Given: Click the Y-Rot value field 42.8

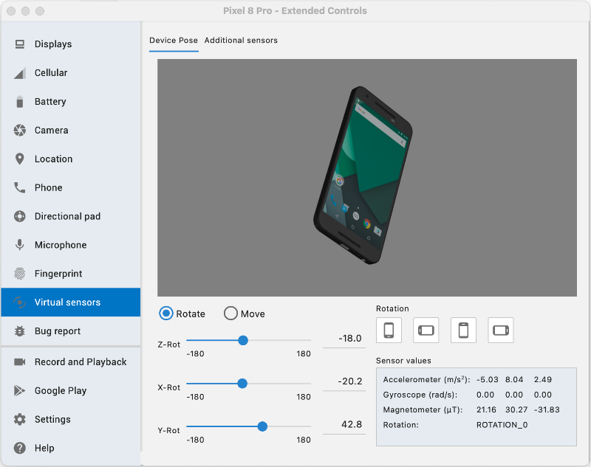Looking at the screenshot, I should click(x=344, y=424).
